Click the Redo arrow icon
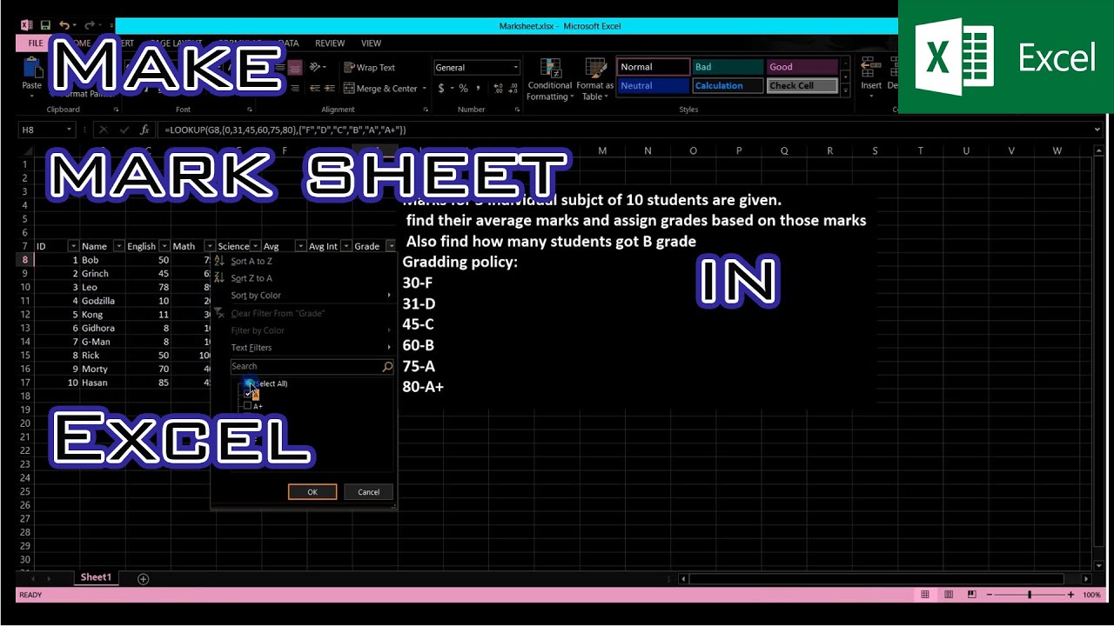1114x626 pixels. click(x=88, y=26)
